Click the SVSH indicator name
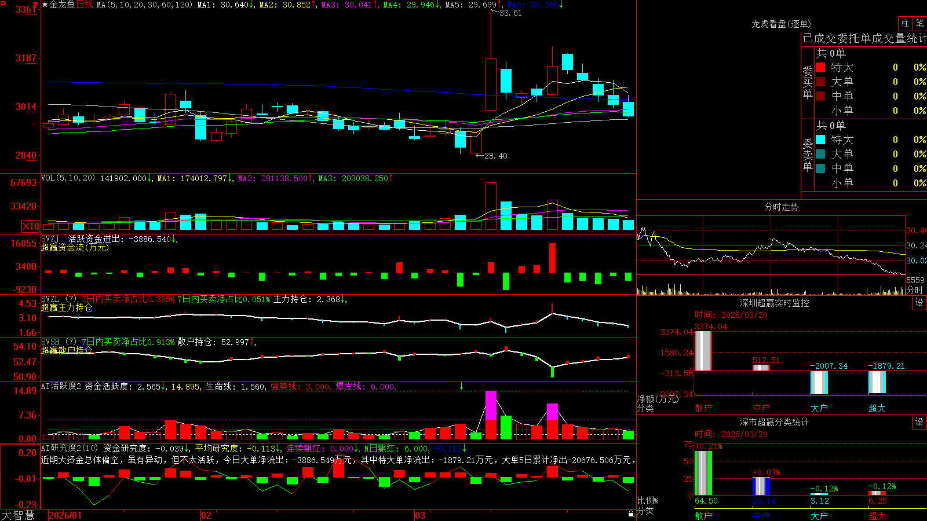This screenshot has width=927, height=521. (x=50, y=342)
